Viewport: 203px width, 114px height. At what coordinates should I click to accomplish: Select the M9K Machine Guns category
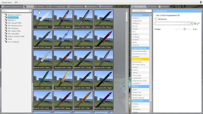[15, 26]
